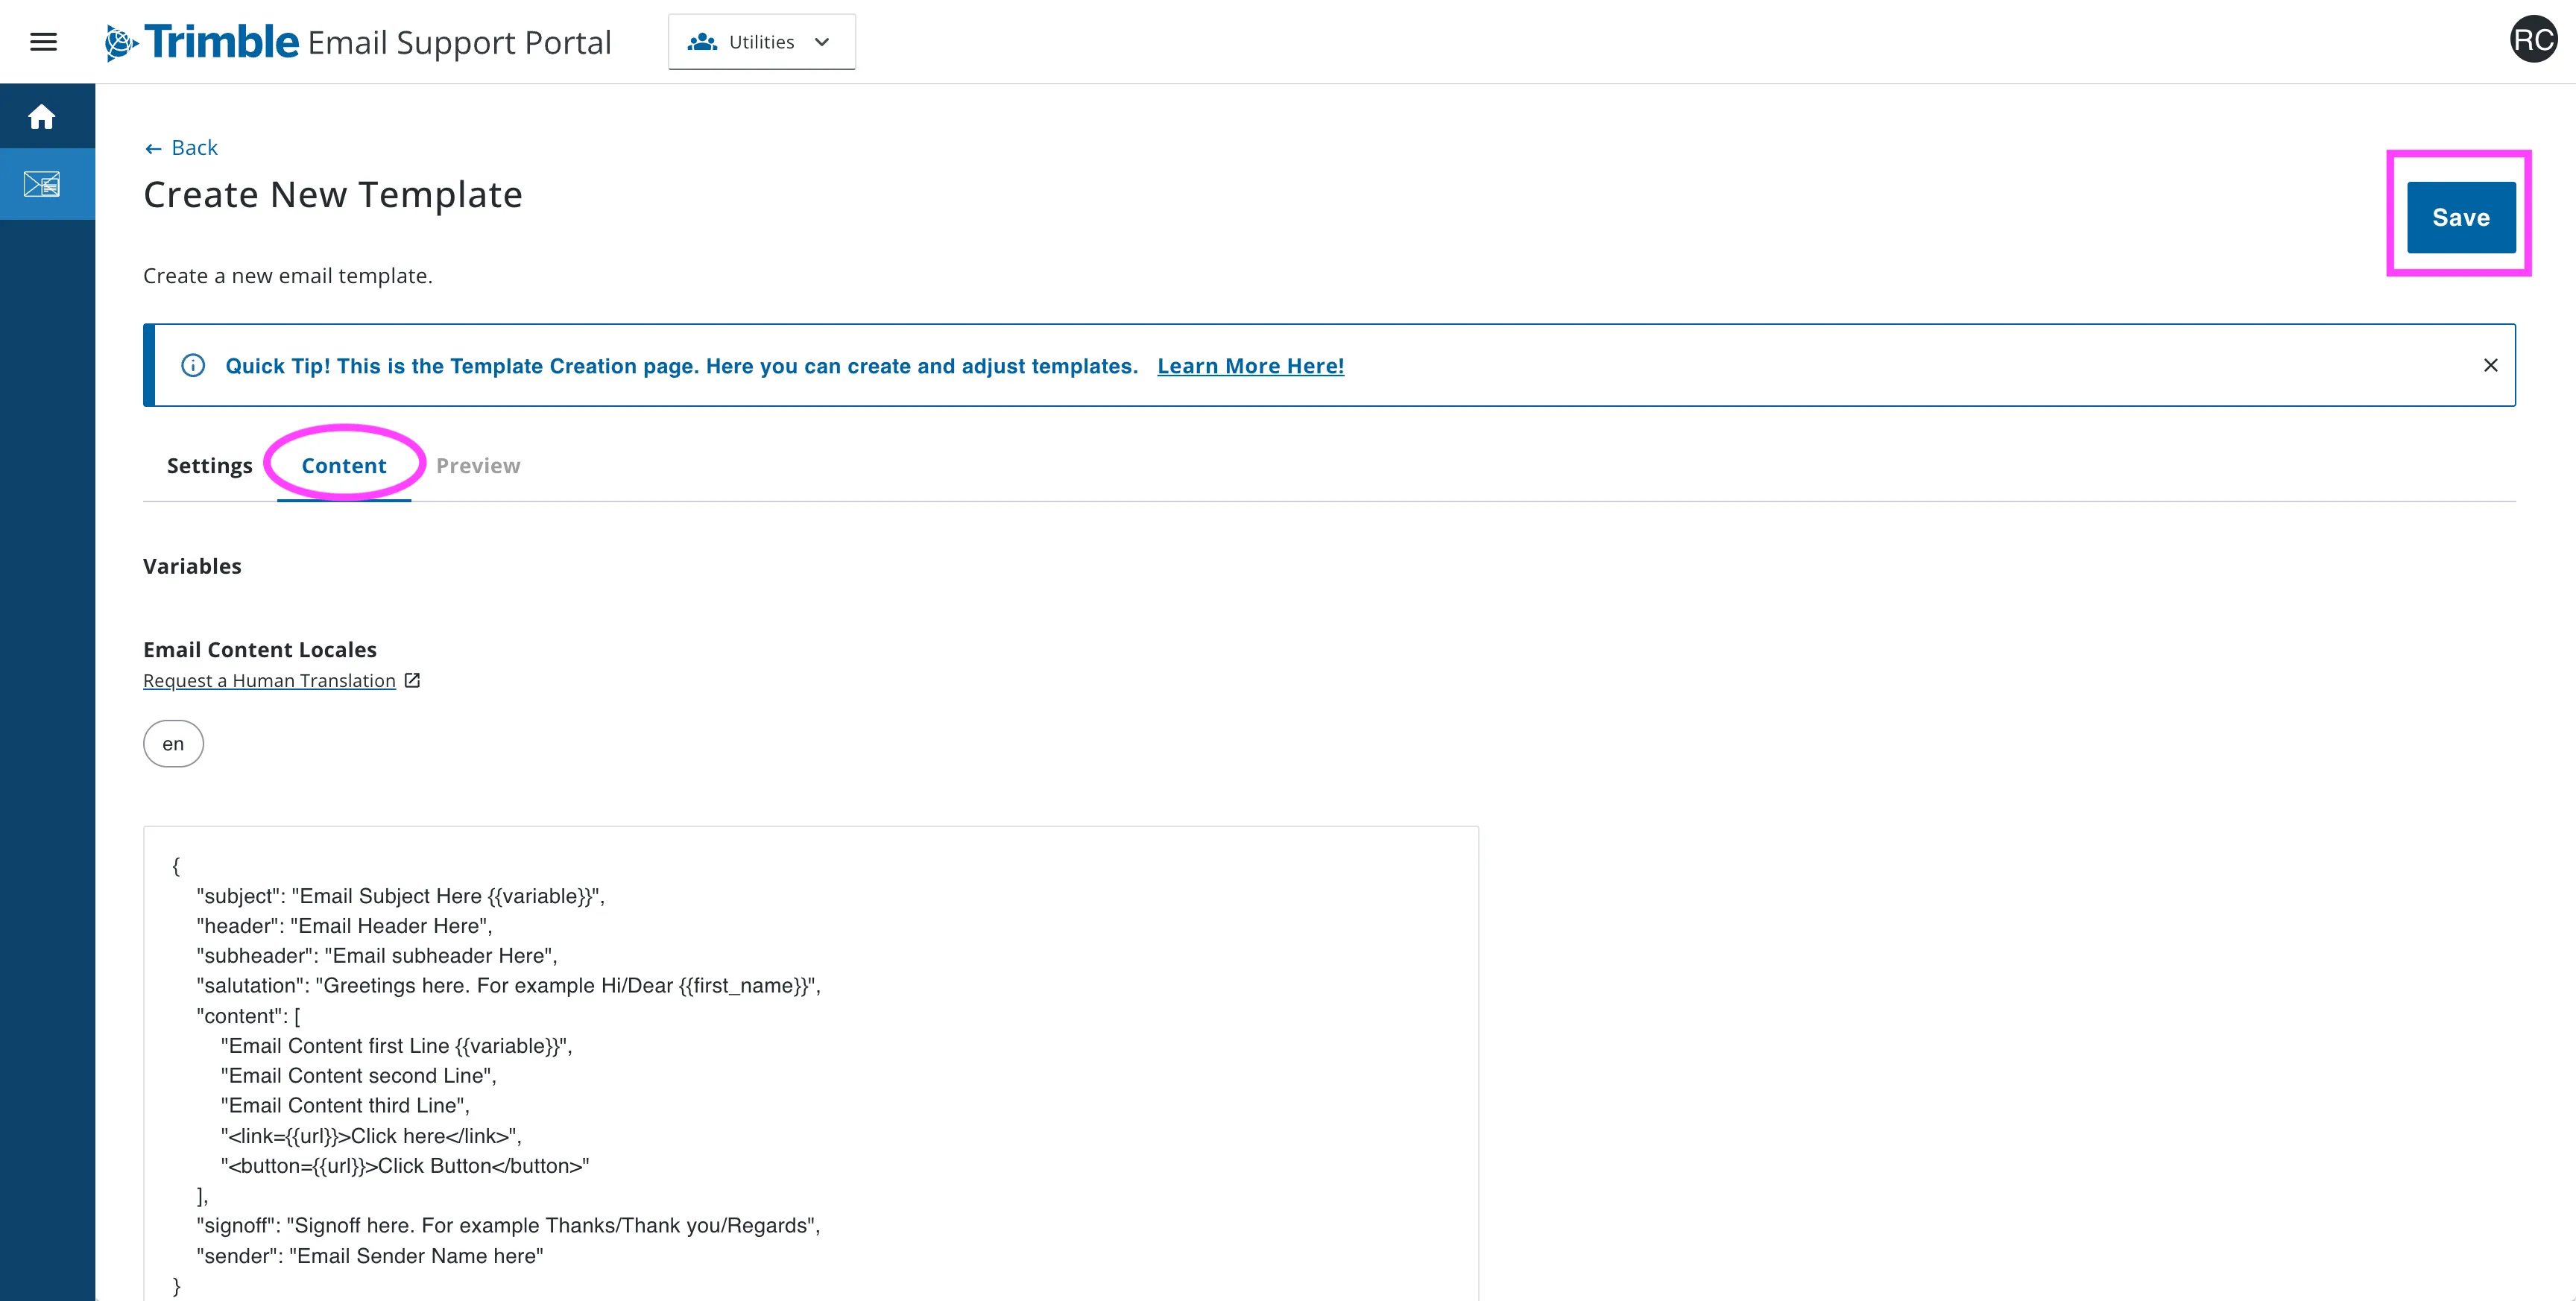Viewport: 2576px width, 1301px height.
Task: Open the Preview tab
Action: 478,466
